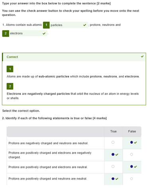148x189 pixels.
Task: Click the green number 2 badge beside electrons field
Action: (x=6, y=33)
